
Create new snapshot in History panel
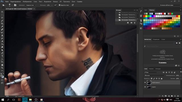click(131, 23)
